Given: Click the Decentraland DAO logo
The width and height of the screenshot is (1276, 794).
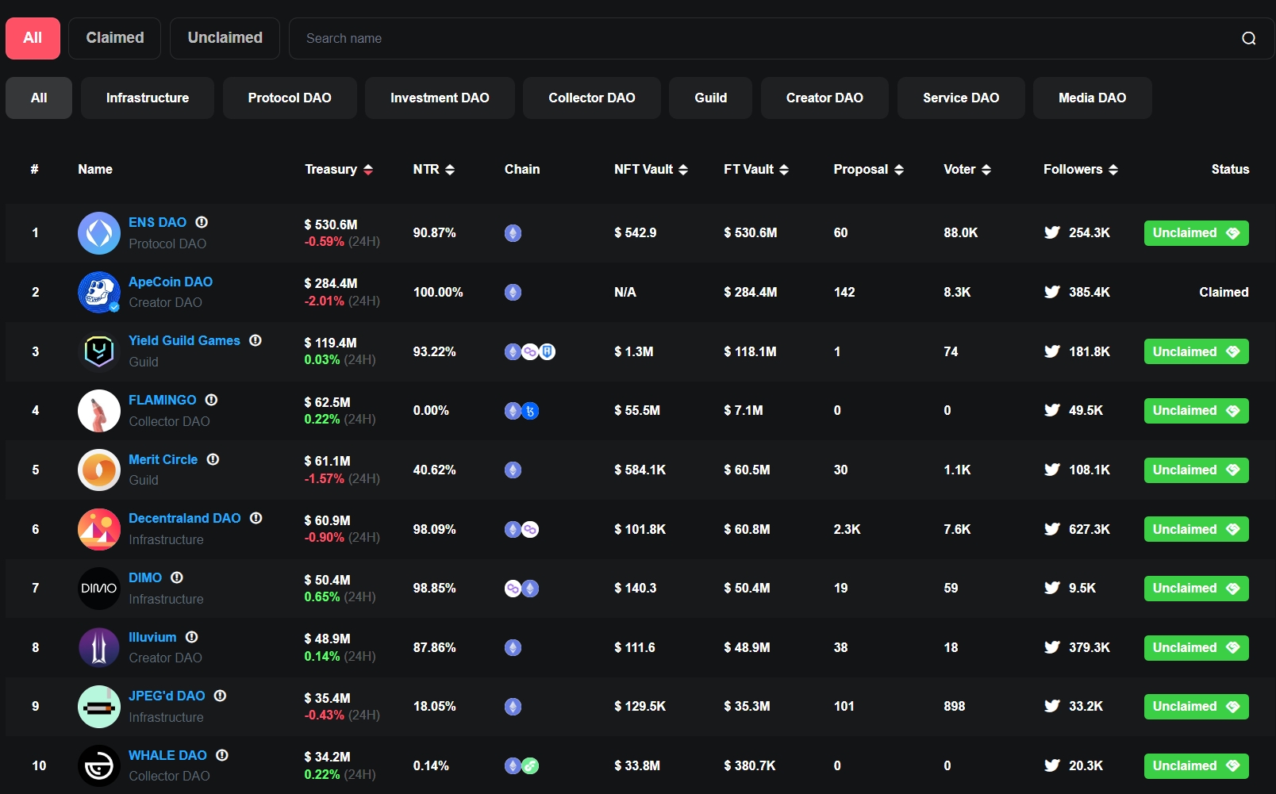Looking at the screenshot, I should tap(99, 529).
